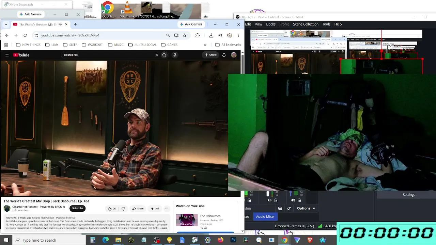Expand the video description with ...more
The width and height of the screenshot is (436, 245).
[163, 228]
